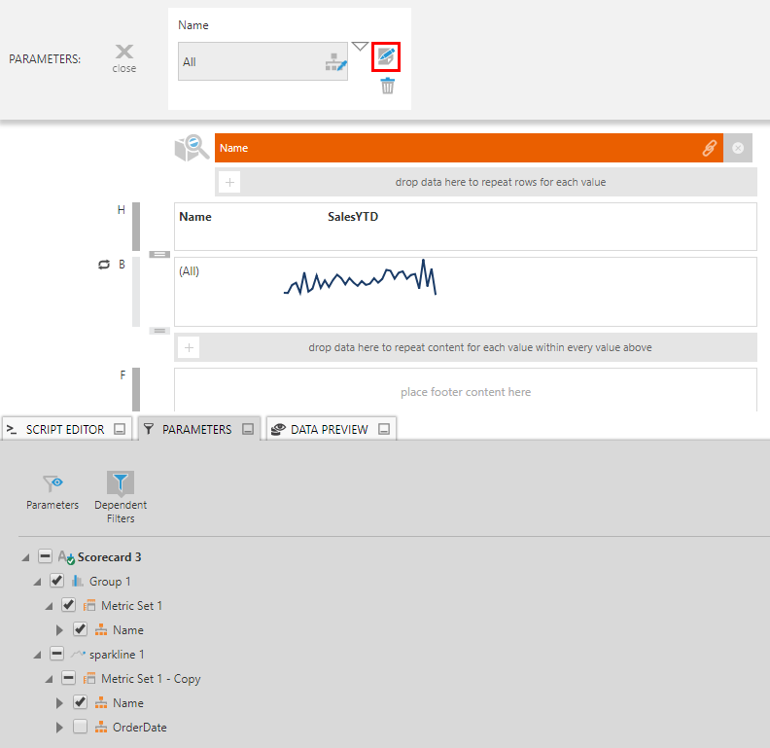Select sparkline 1 tree item
This screenshot has width=770, height=748.
point(117,654)
